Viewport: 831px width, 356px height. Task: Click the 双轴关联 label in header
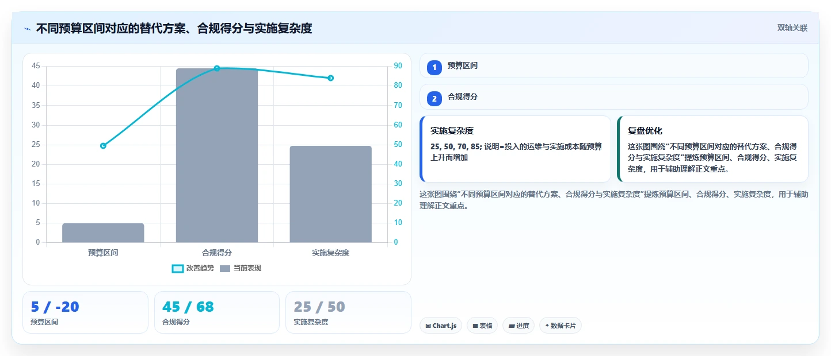[792, 28]
